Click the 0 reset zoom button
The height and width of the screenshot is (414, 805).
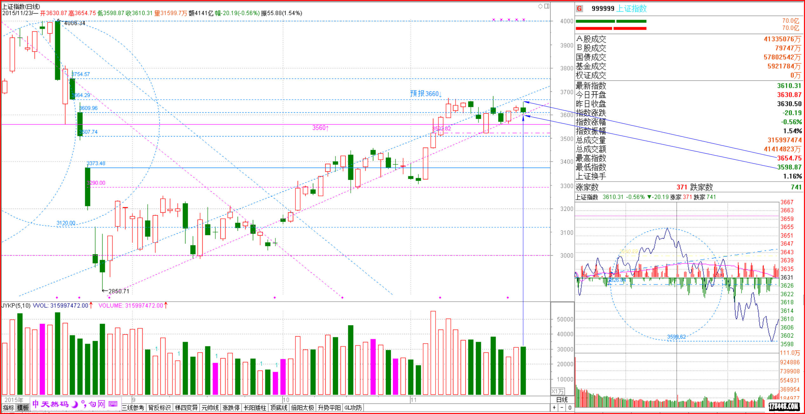point(570,407)
